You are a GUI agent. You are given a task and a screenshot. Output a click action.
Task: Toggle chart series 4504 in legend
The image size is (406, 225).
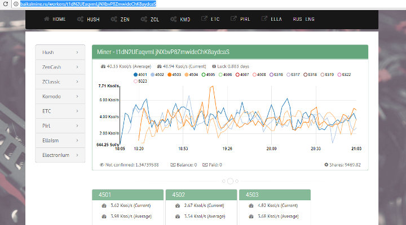[191, 75]
